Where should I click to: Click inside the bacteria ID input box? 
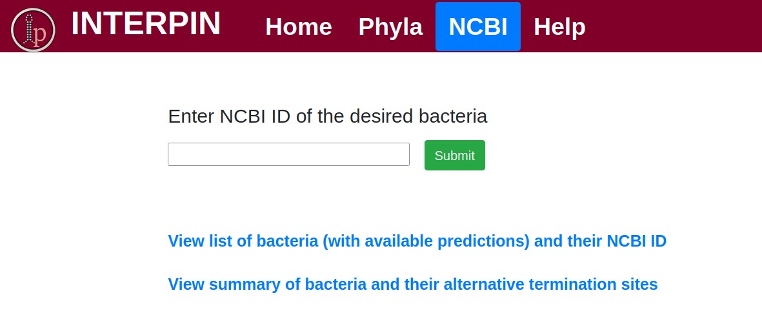288,154
